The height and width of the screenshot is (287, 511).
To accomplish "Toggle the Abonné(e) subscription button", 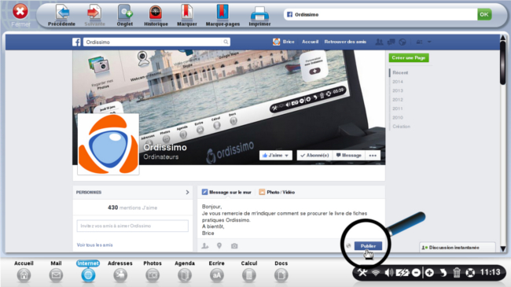I will [314, 155].
